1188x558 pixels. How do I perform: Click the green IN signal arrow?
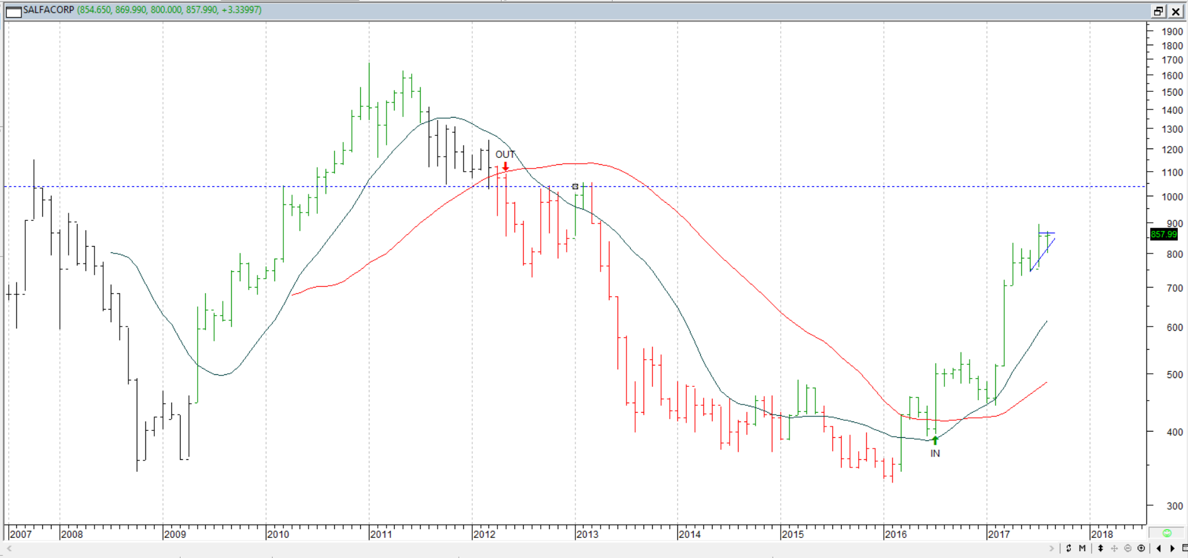coord(935,440)
